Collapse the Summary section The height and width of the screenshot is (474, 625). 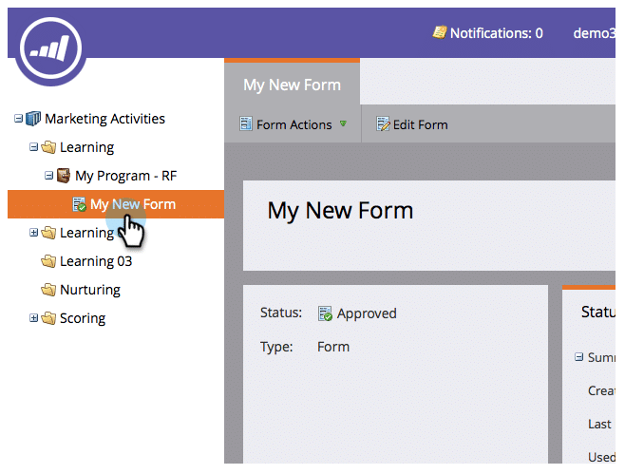click(x=578, y=357)
